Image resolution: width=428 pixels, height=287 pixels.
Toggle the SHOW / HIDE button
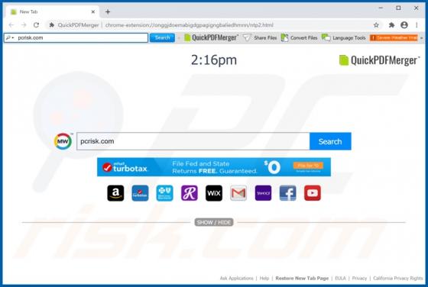214,222
